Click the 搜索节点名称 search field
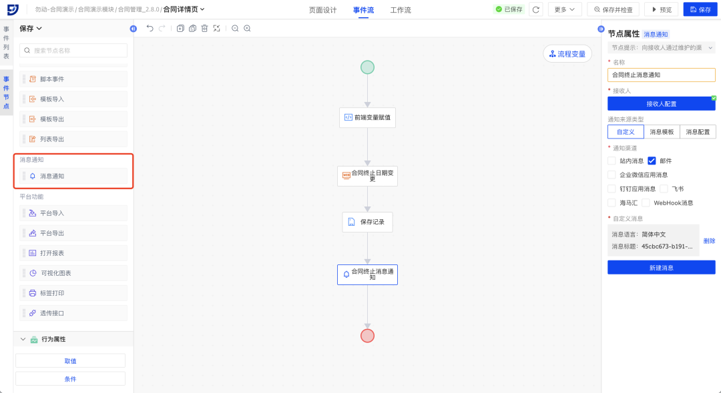This screenshot has height=393, width=721. tap(73, 51)
